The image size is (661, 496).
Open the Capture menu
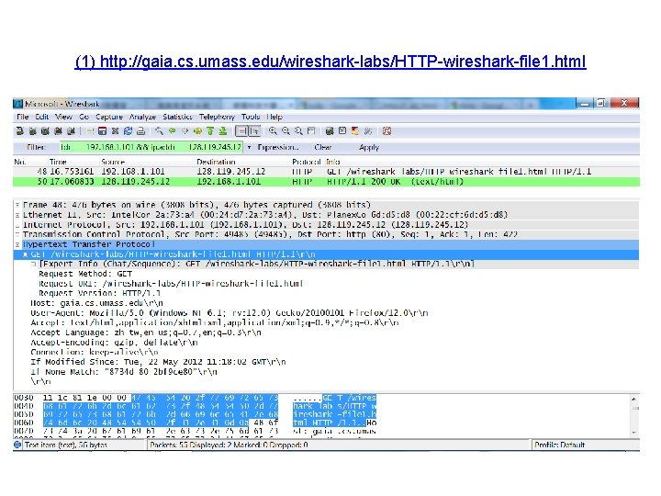pos(108,117)
